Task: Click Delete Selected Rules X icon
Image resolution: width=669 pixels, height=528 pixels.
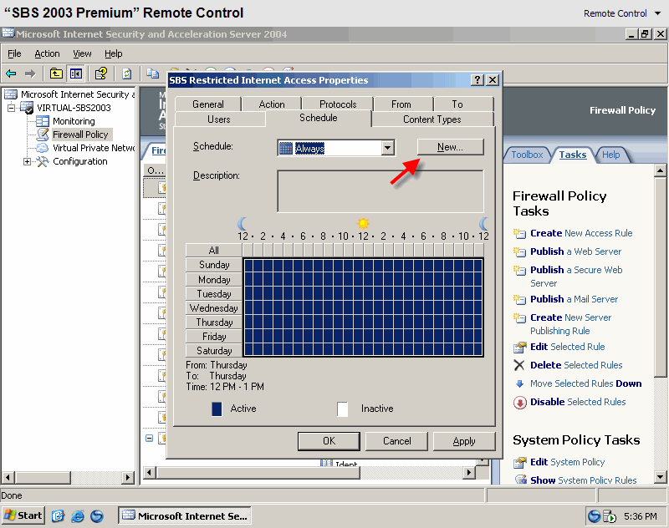Action: click(519, 365)
